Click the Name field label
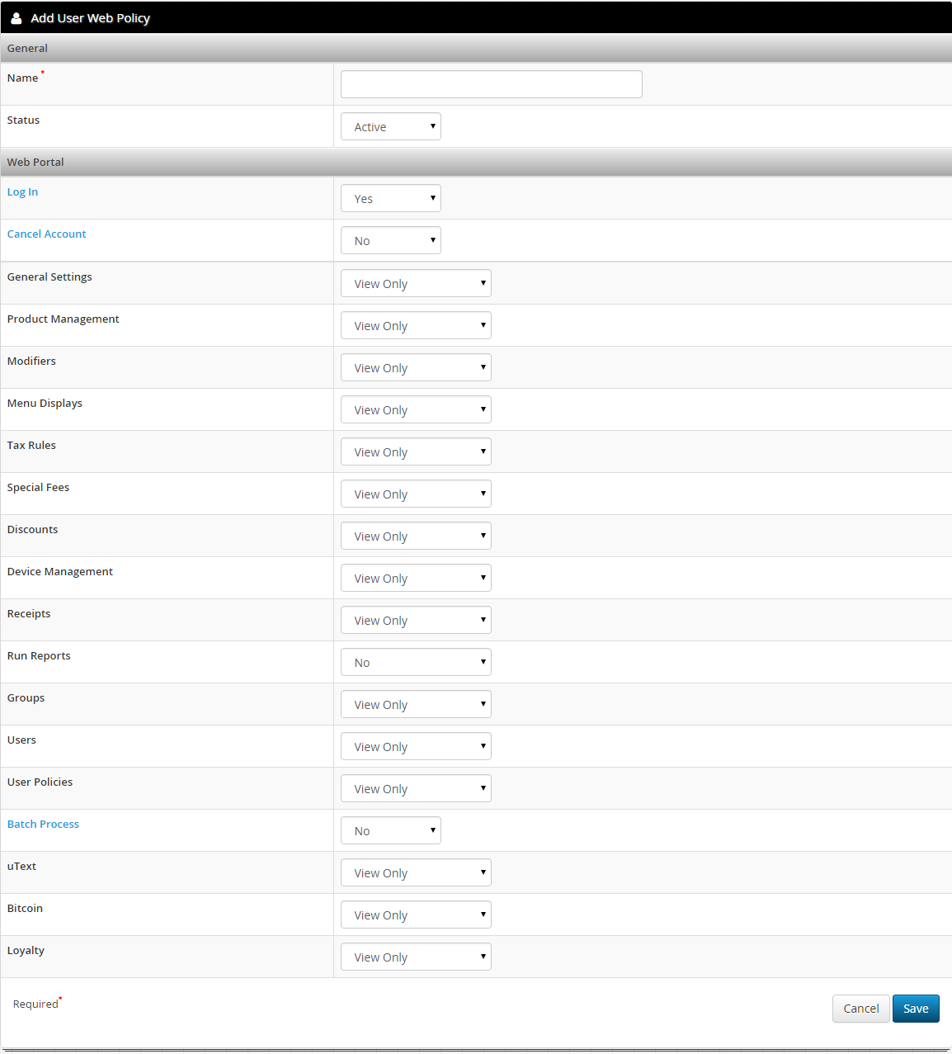The width and height of the screenshot is (952, 1054). click(22, 78)
